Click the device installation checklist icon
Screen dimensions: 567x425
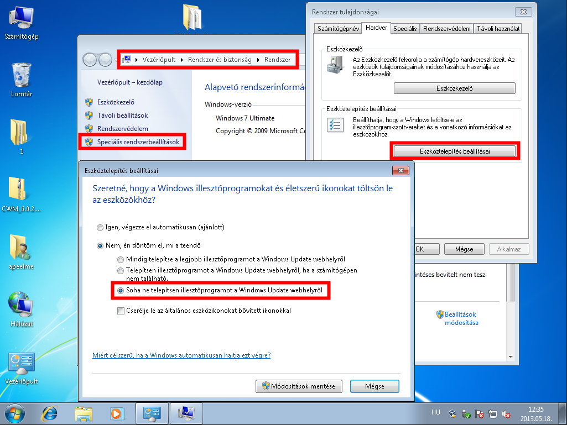pyautogui.click(x=335, y=125)
